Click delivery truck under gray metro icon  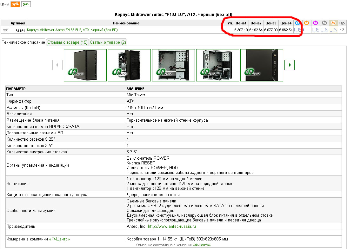click(x=324, y=30)
